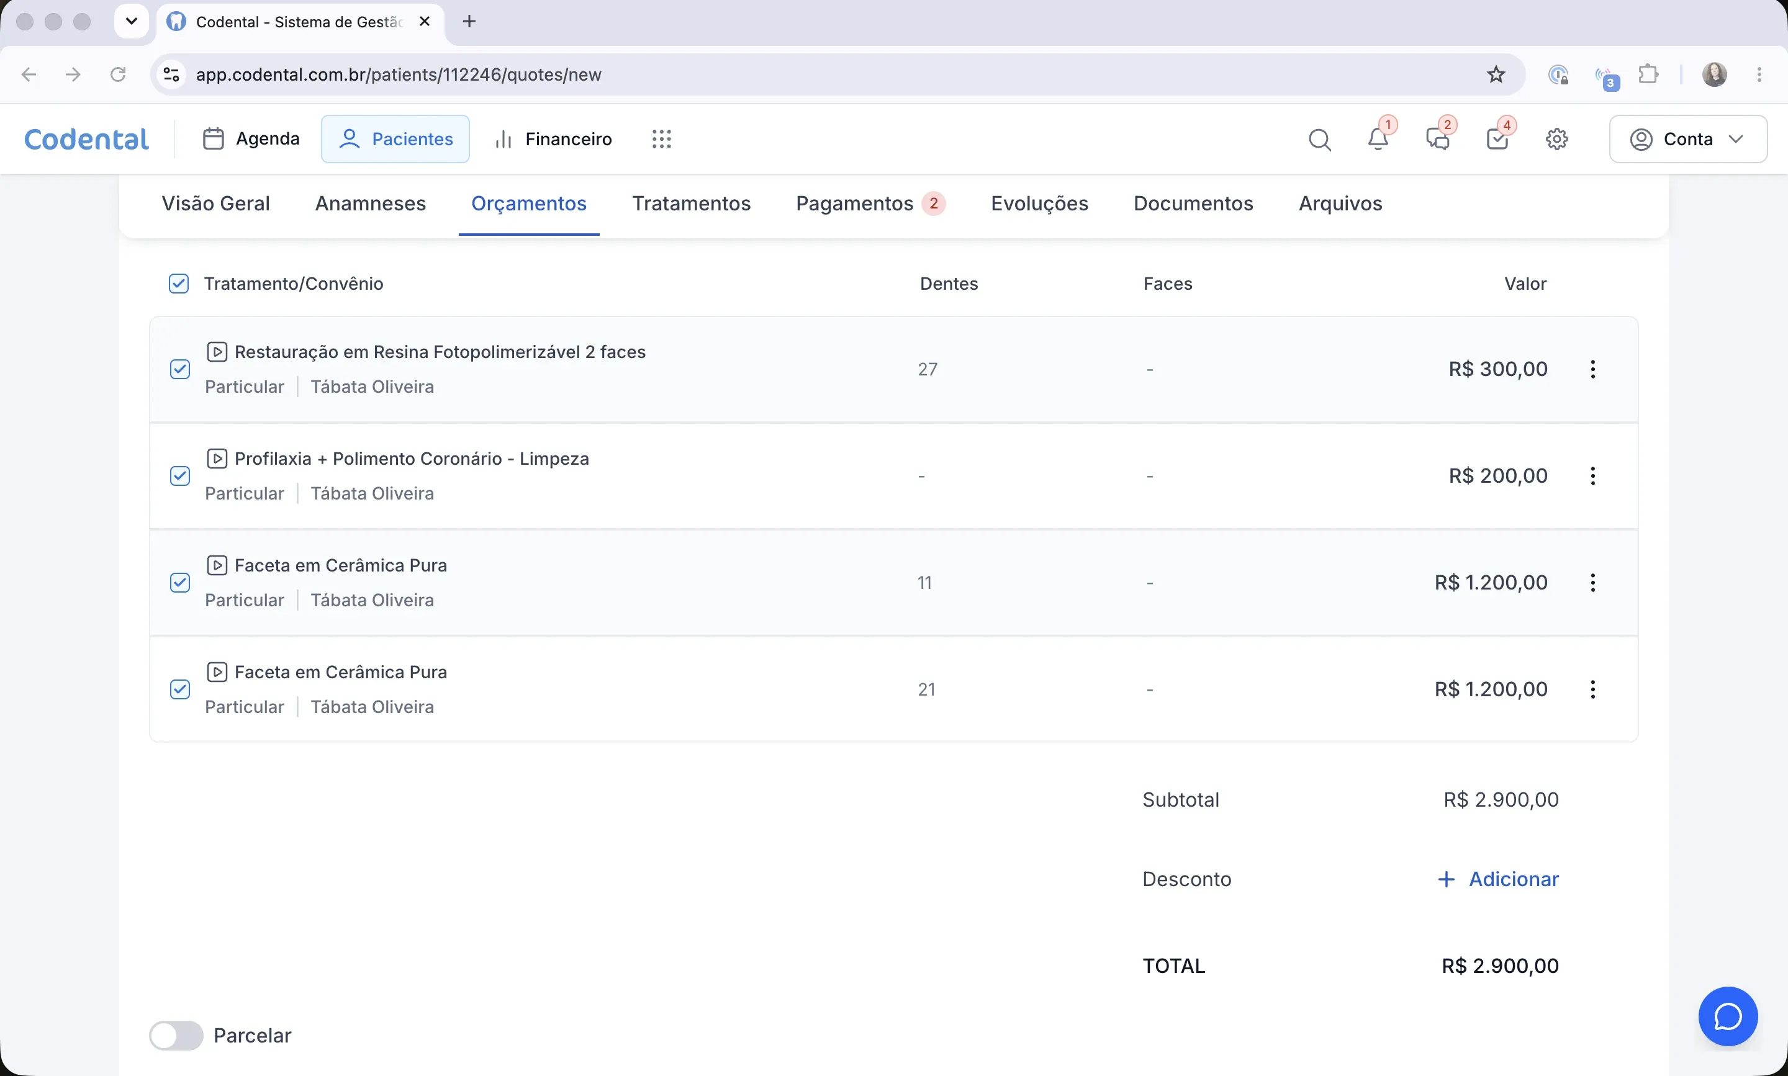This screenshot has width=1788, height=1076.
Task: Open options menu for Faceta tooth 21 row
Action: coord(1593,689)
